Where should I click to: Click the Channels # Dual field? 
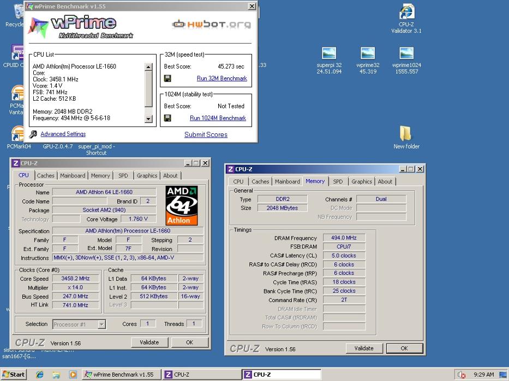pyautogui.click(x=381, y=199)
